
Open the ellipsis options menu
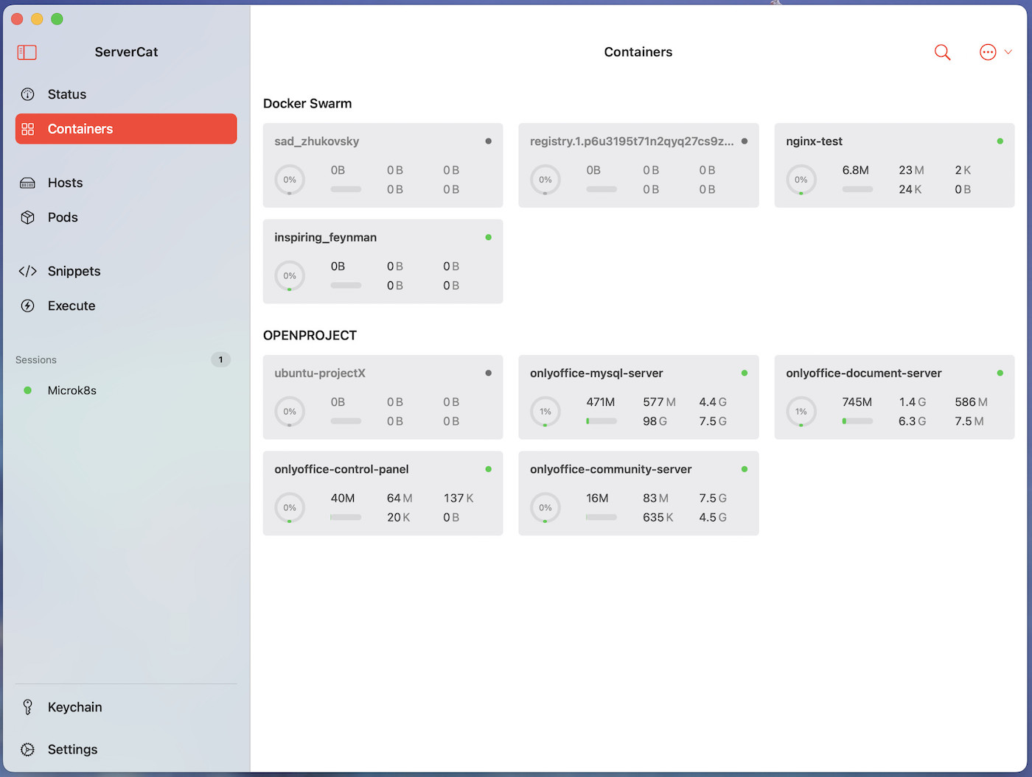[988, 52]
